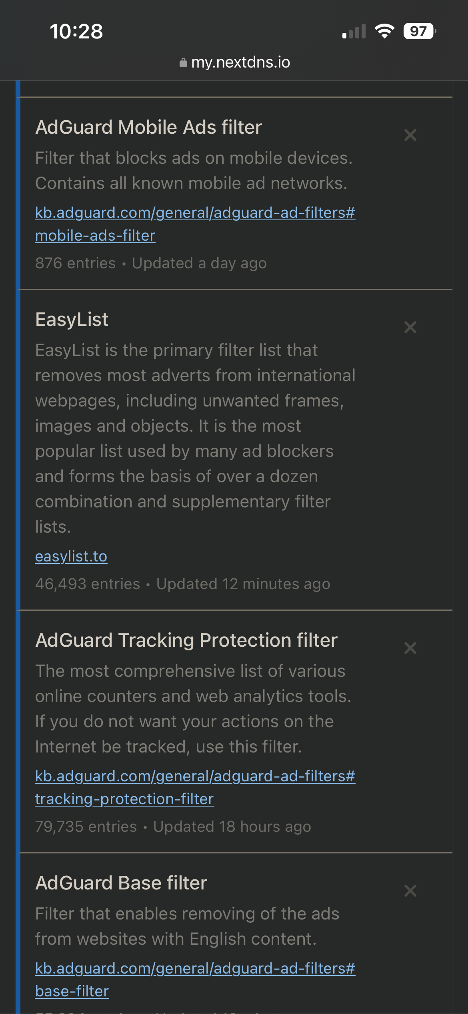Remove the EasyList blocklist entry
468x1014 pixels.
(x=410, y=327)
